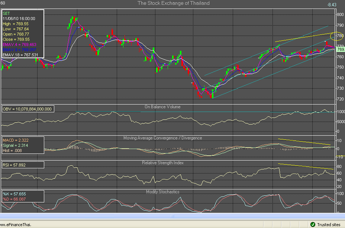Viewport: 345px width, 228px height.
Task: Click the 'MACD = 2.322' value
Action: point(16,140)
